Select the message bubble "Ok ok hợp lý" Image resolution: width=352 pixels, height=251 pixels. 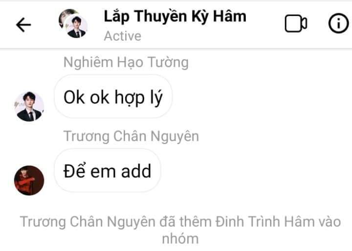pyautogui.click(x=113, y=97)
